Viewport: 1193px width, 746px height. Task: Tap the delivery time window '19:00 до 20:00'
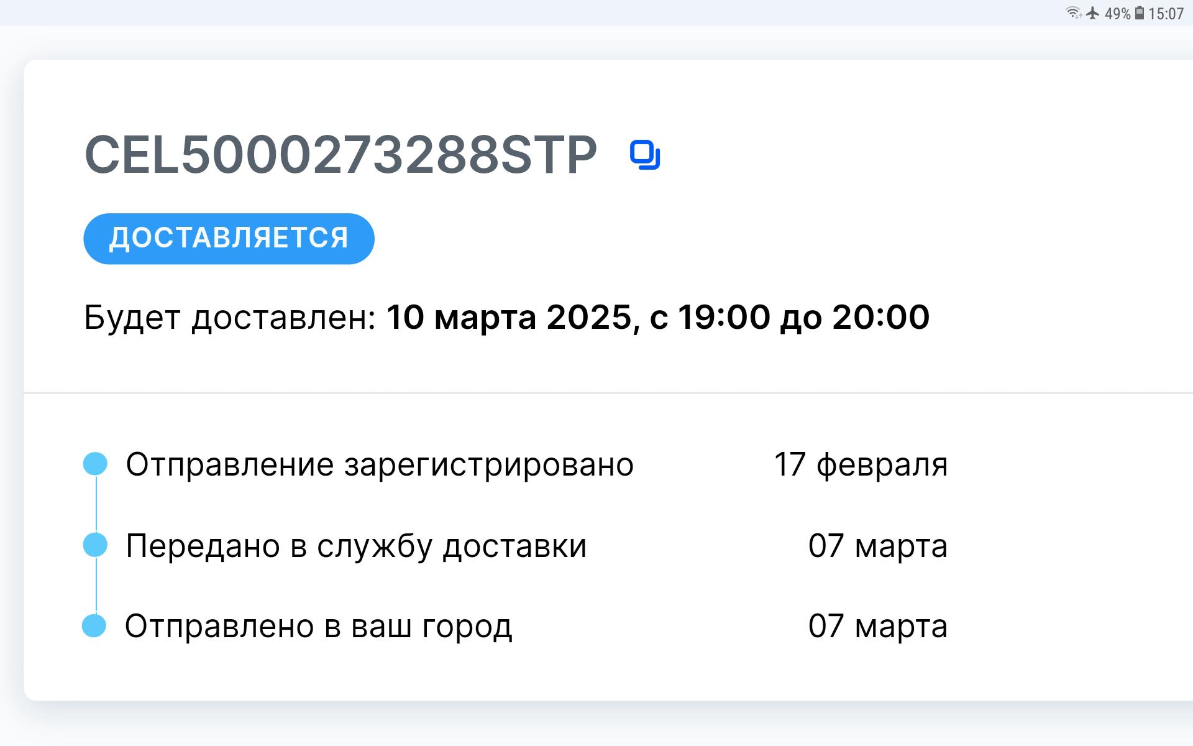pos(803,317)
